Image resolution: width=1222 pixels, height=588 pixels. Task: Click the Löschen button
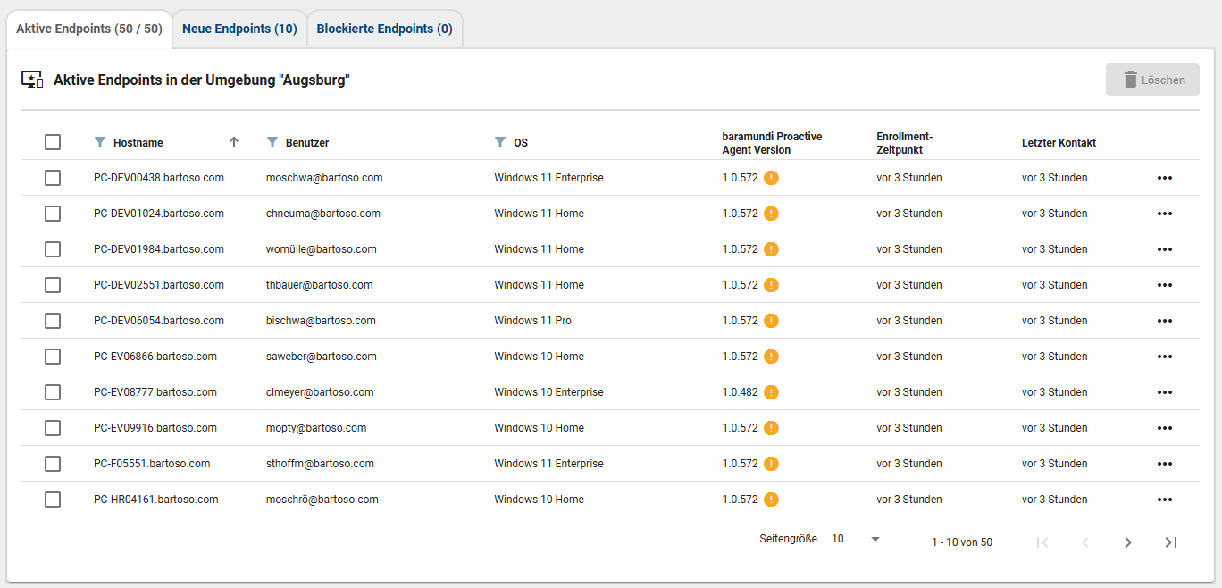click(x=1152, y=80)
